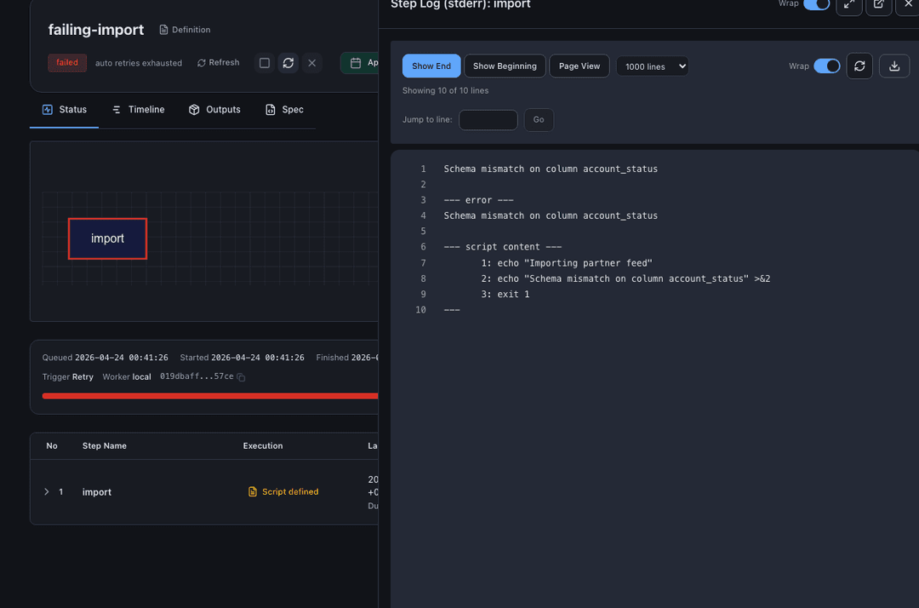
Task: Download the log with the download icon
Action: [893, 66]
